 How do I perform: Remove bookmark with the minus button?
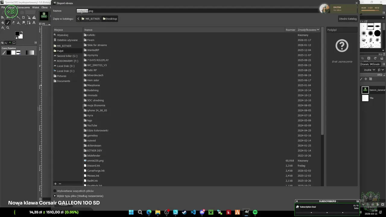(x=60, y=184)
